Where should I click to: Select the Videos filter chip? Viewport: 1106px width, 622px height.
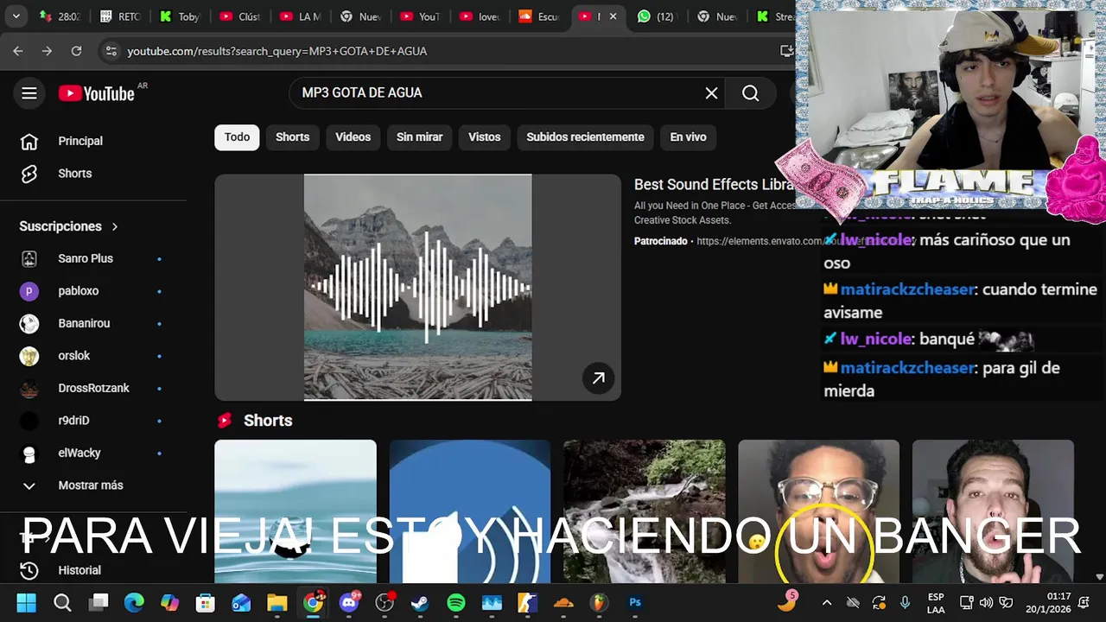(353, 137)
